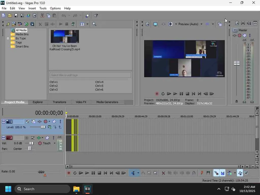Switch to the Video FX tab

point(81,102)
